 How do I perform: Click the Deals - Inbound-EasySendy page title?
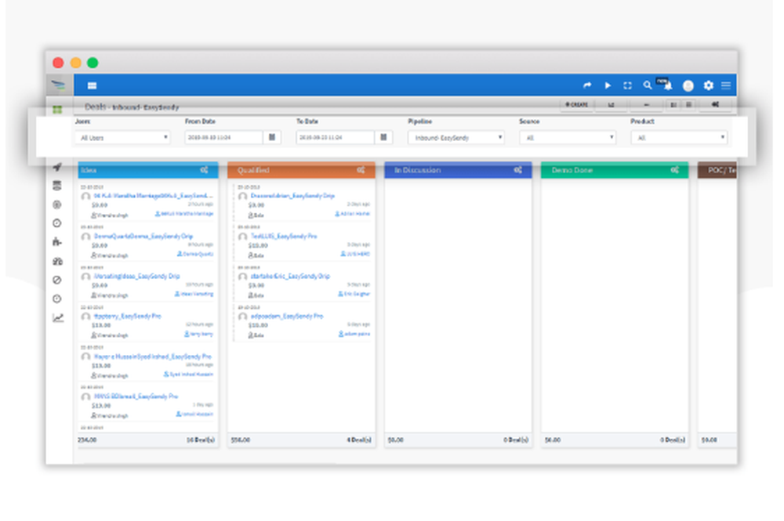(132, 107)
